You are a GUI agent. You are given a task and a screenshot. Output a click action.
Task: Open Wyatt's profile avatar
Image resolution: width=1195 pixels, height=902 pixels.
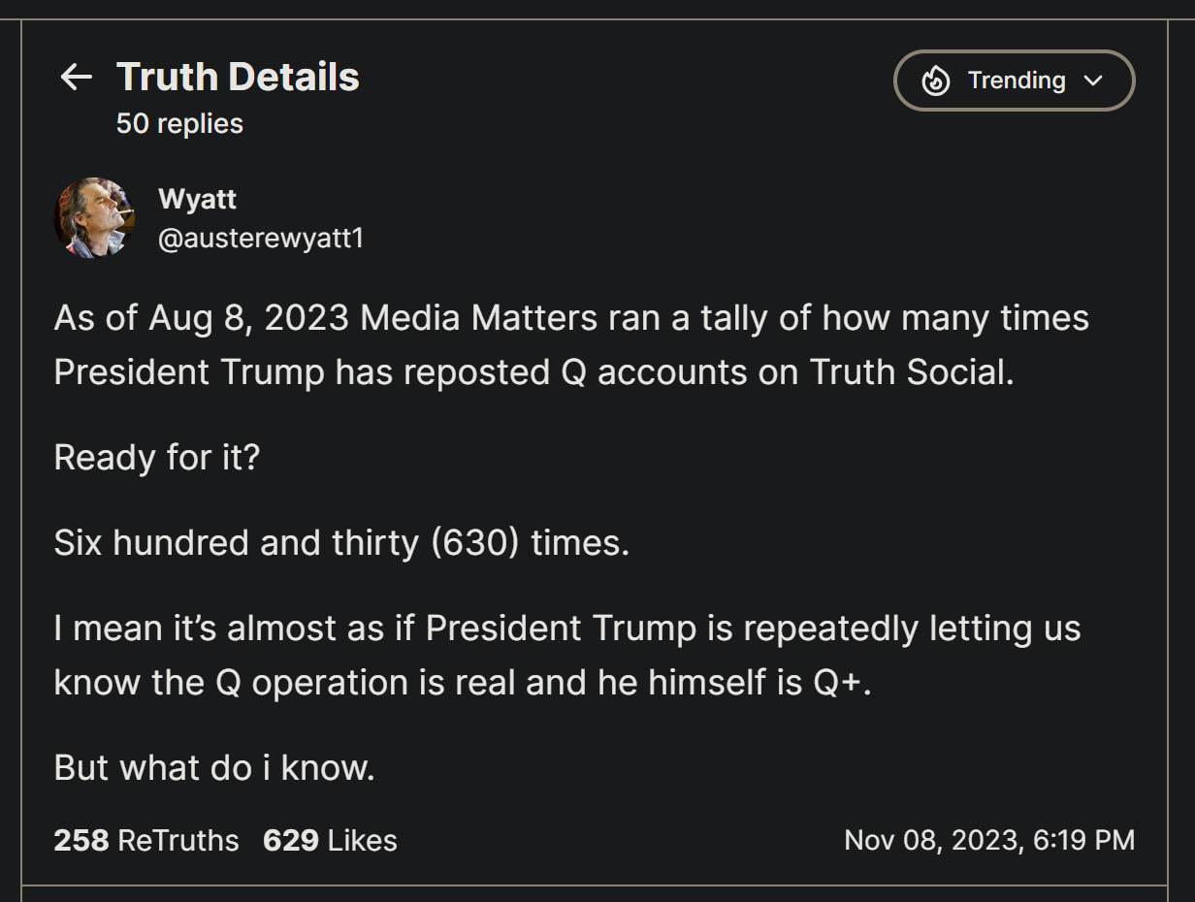pyautogui.click(x=94, y=218)
